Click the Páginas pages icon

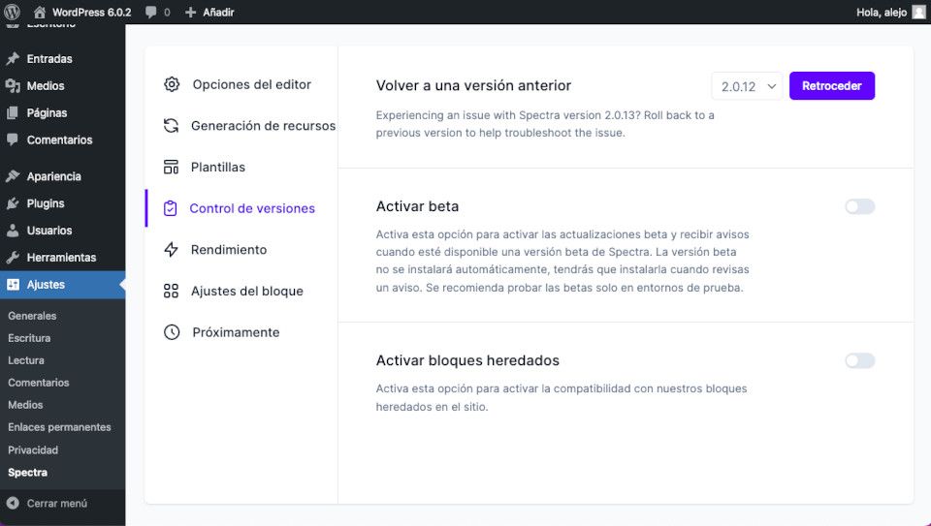[x=13, y=112]
